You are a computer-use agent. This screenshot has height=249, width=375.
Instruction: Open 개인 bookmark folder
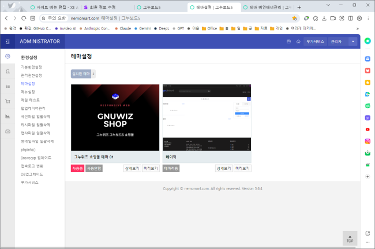point(276,28)
